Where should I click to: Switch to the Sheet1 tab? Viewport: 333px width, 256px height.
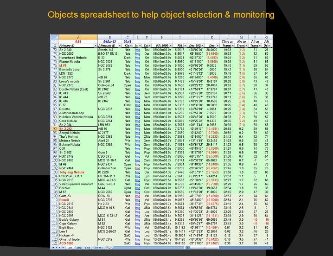[x=98, y=248]
